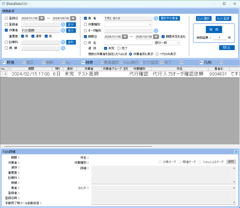
Task: Open 登録日 start date dropdown
Action: tap(42, 18)
